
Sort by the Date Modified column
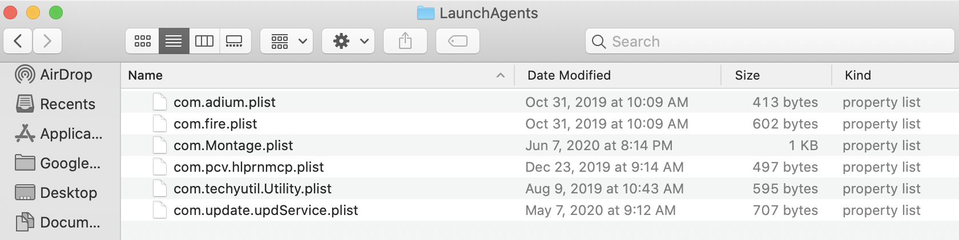click(569, 75)
